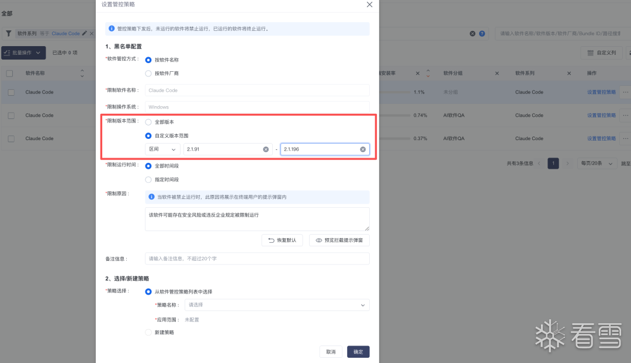Remove the 软件系列 等于 Claude Code filter tag

(x=91, y=33)
